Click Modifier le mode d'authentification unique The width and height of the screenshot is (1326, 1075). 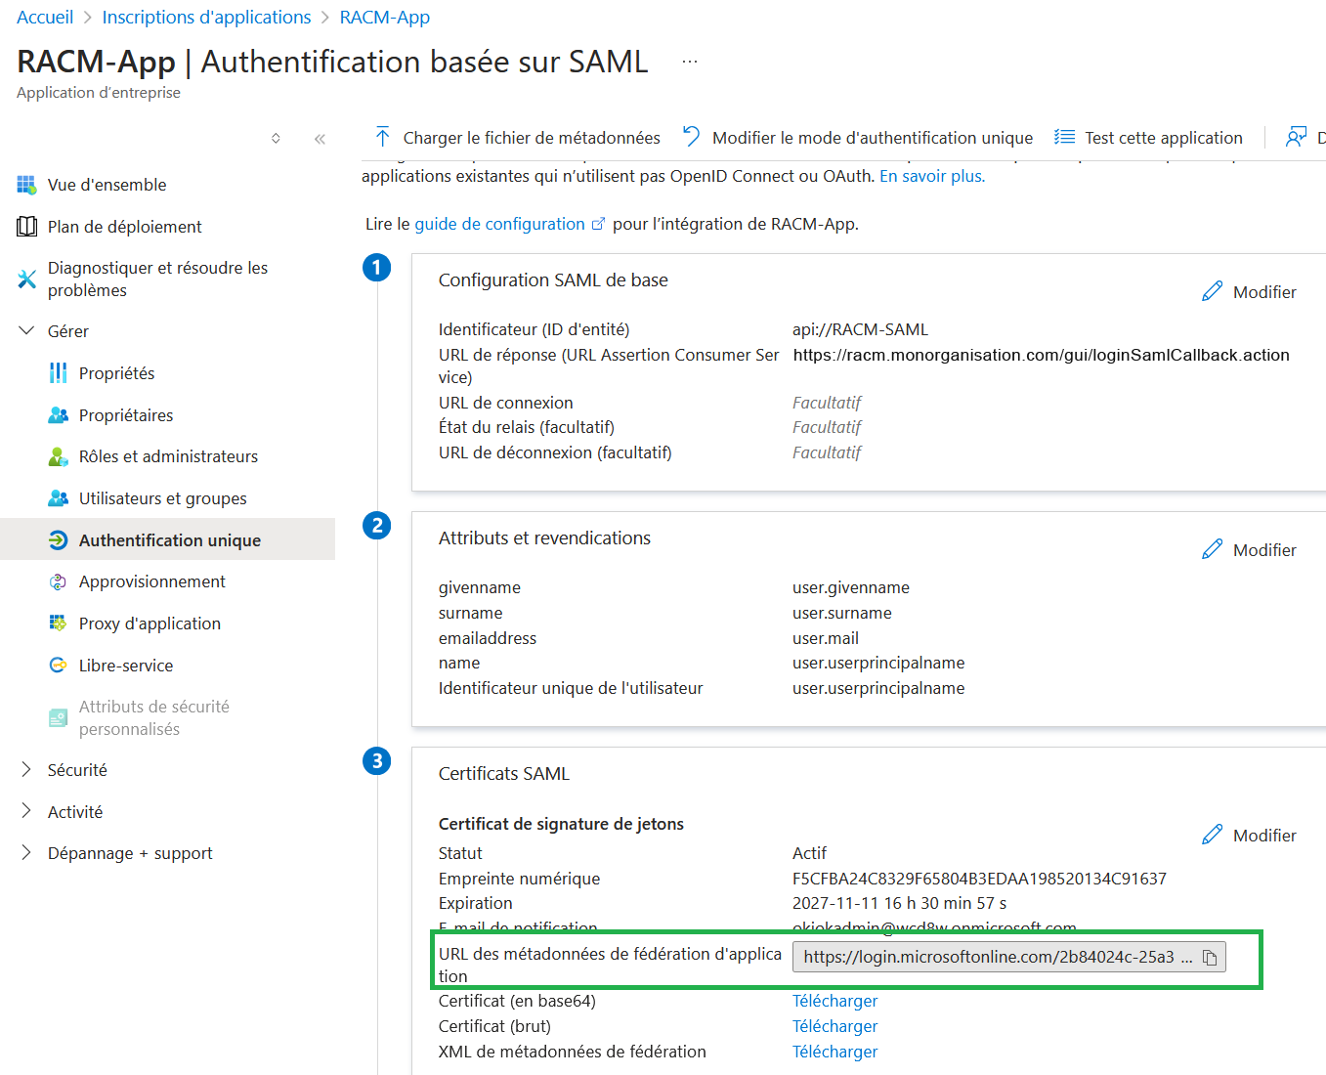click(x=857, y=138)
